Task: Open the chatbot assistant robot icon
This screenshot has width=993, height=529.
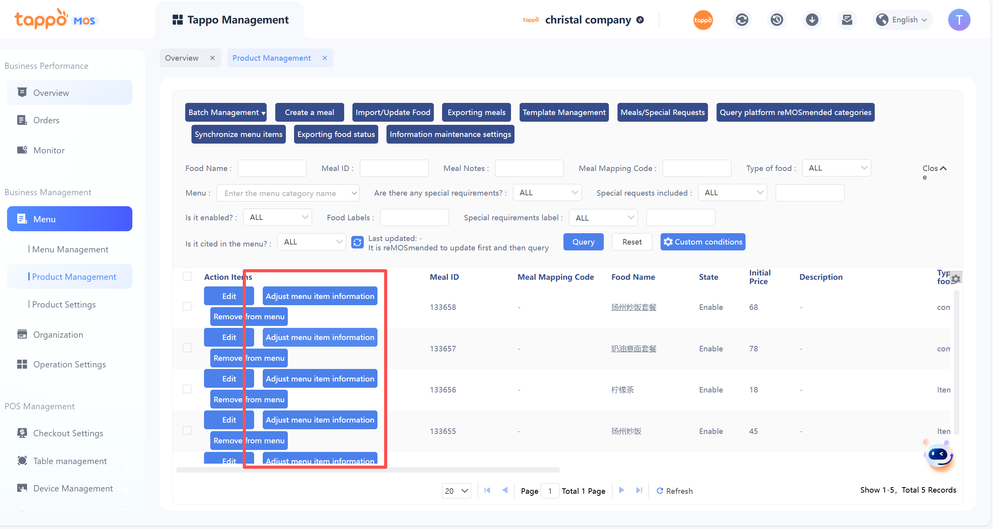Action: coord(939,456)
